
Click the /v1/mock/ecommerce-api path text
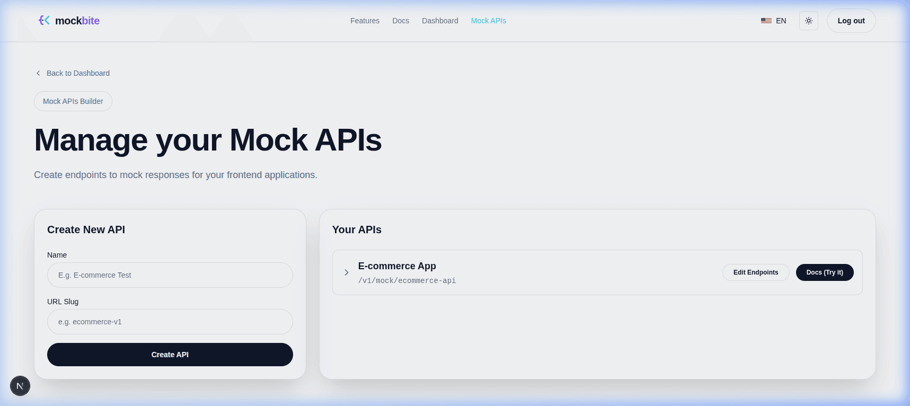(x=407, y=280)
